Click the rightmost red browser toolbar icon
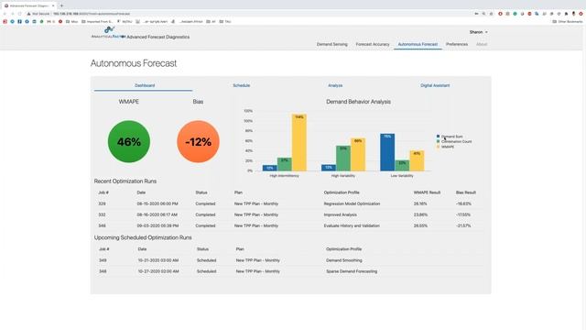Screen dimensions: 586x330 click(x=581, y=14)
